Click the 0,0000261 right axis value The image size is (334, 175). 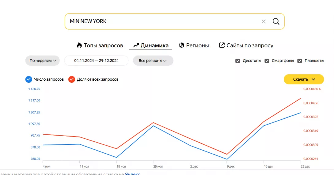pyautogui.click(x=311, y=159)
